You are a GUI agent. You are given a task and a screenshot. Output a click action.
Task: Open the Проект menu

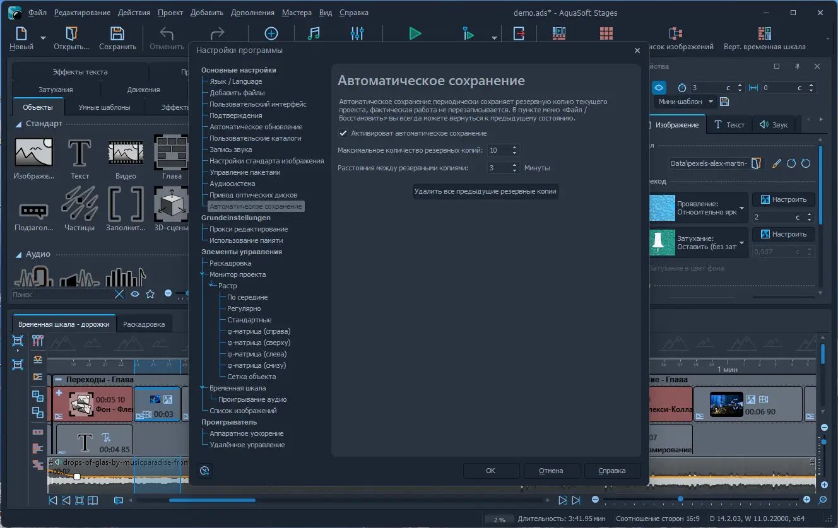pyautogui.click(x=170, y=13)
